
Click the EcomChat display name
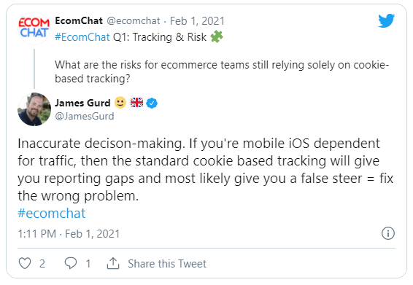coord(79,20)
